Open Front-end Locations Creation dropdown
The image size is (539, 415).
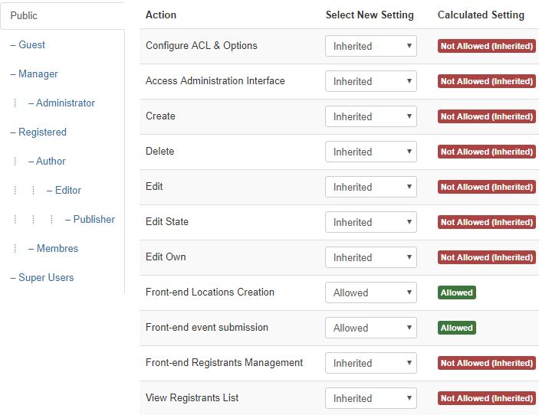tap(371, 292)
